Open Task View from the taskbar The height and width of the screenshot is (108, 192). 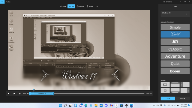tap(70, 105)
